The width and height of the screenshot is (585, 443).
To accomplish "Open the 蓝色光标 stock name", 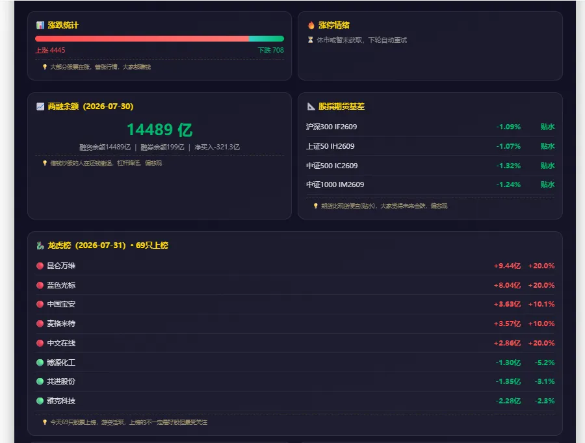I will (x=61, y=285).
